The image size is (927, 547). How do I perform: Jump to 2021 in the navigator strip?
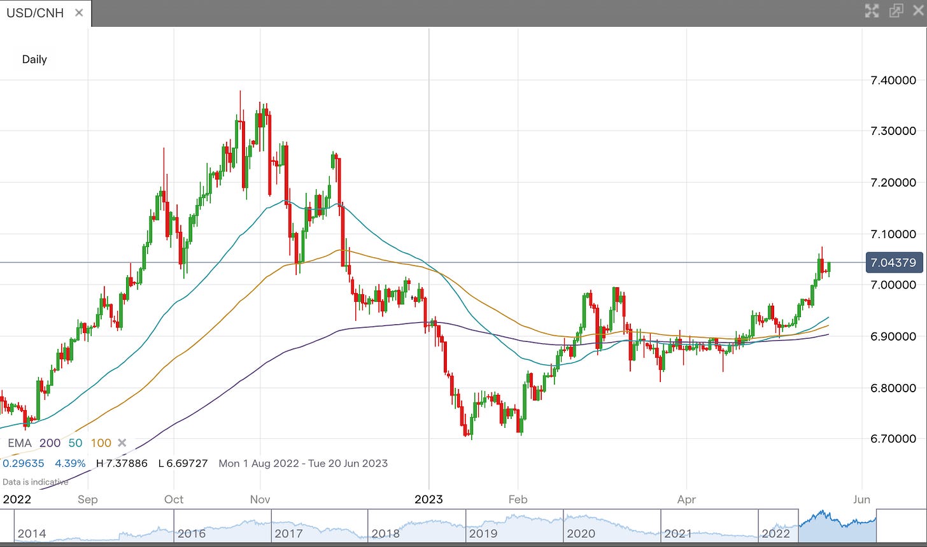[678, 534]
